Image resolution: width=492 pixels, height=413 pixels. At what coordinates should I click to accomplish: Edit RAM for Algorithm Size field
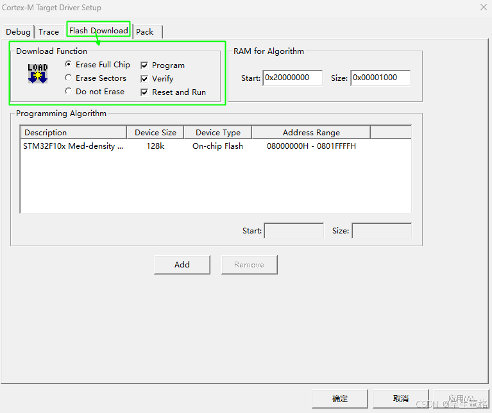point(380,78)
